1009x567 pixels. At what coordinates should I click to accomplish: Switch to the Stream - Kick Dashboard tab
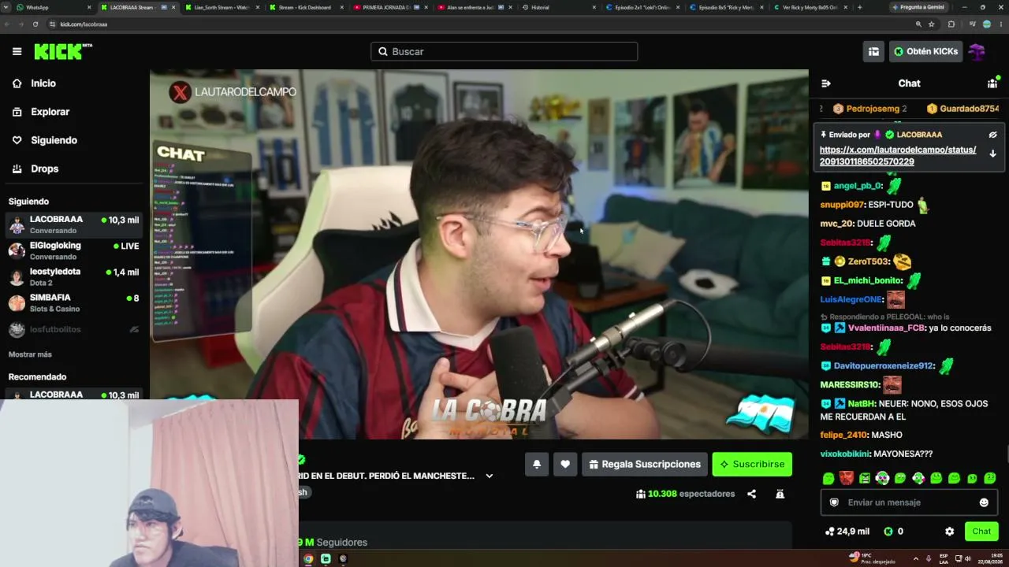pos(305,7)
